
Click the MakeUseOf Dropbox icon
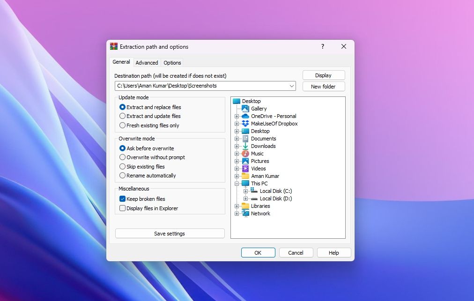(245, 124)
